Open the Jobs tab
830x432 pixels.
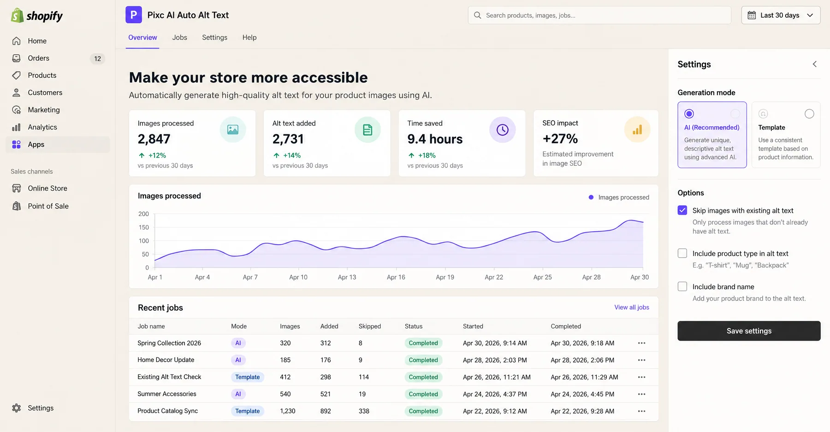pyautogui.click(x=180, y=37)
